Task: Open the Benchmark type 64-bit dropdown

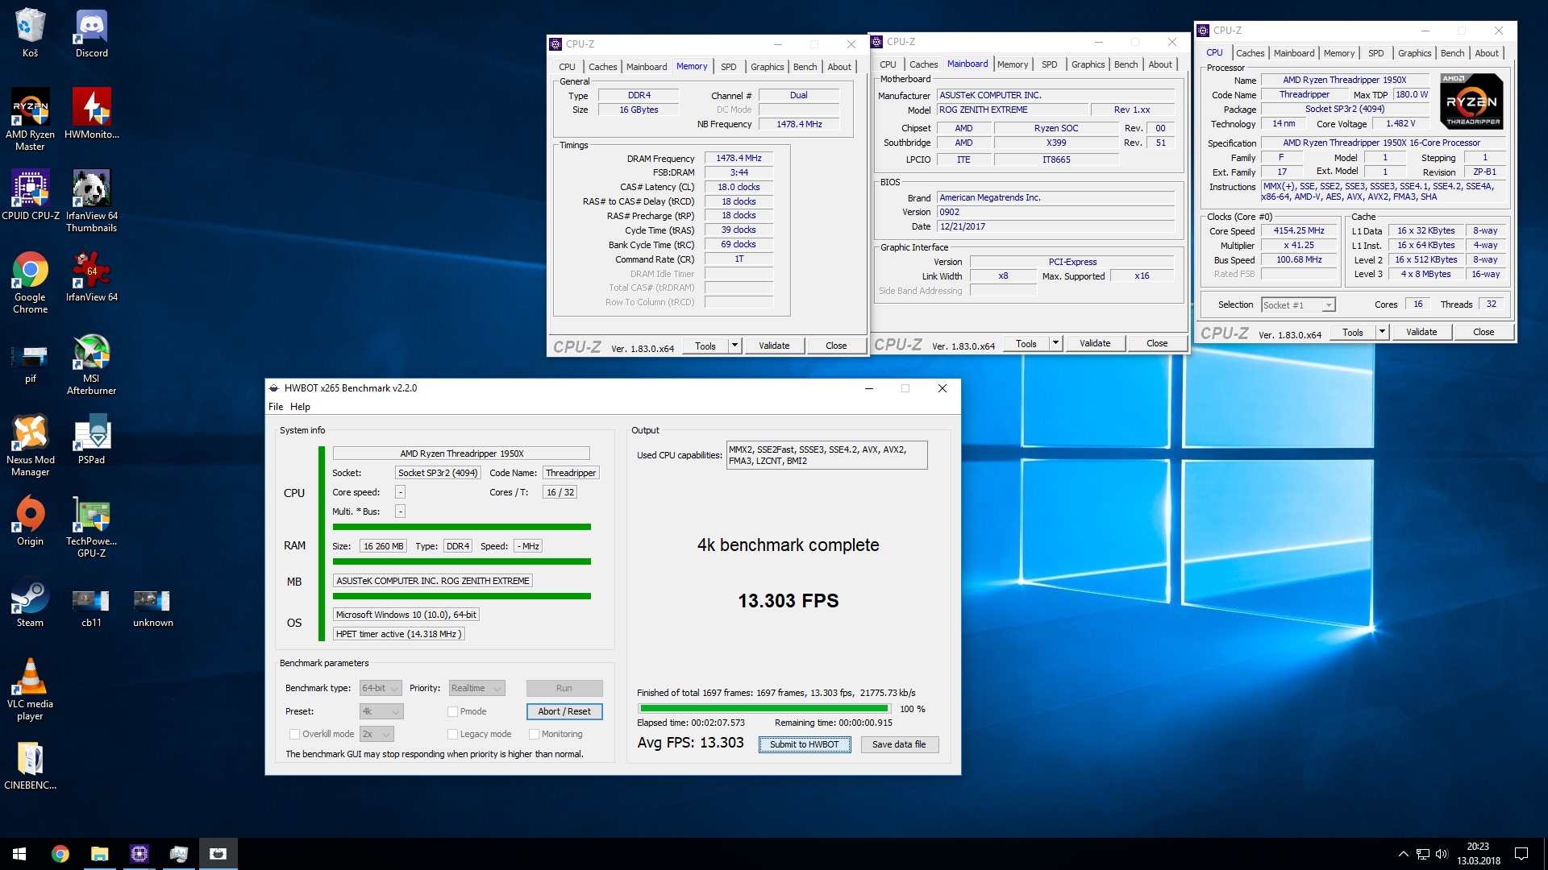Action: point(381,688)
